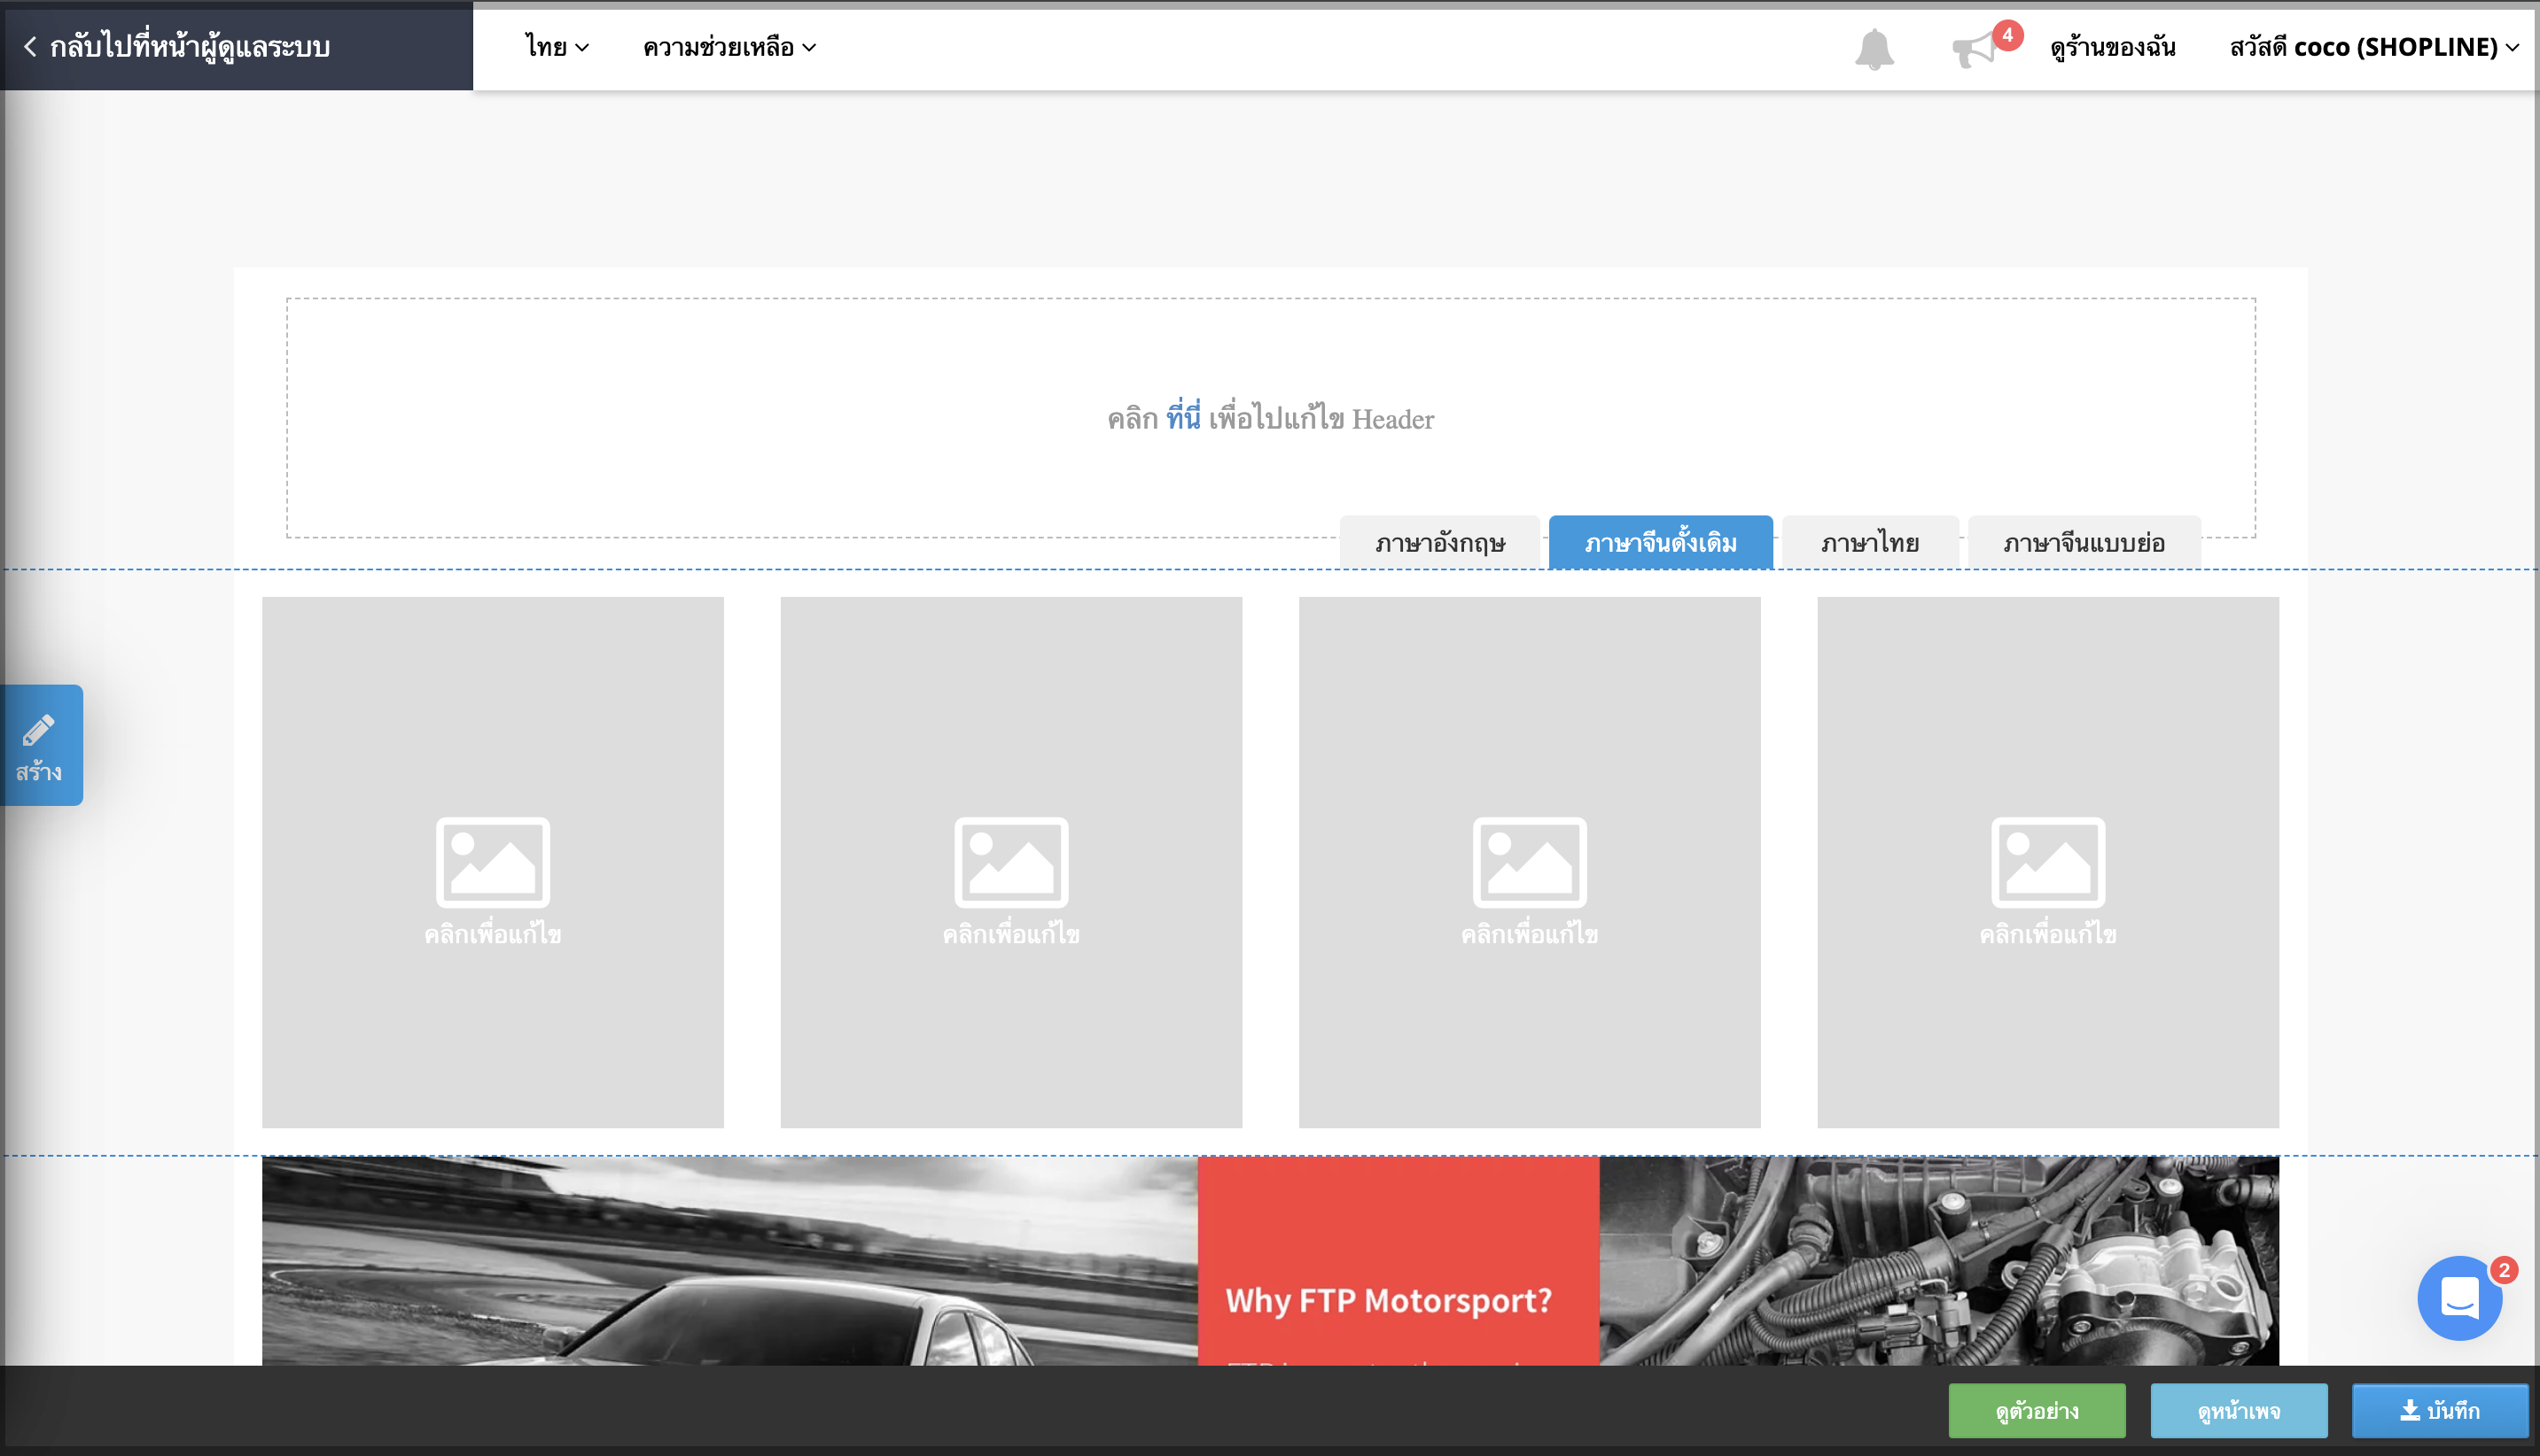Expand the ไทย language dropdown
Image resolution: width=2540 pixels, height=1456 pixels.
coord(557,47)
